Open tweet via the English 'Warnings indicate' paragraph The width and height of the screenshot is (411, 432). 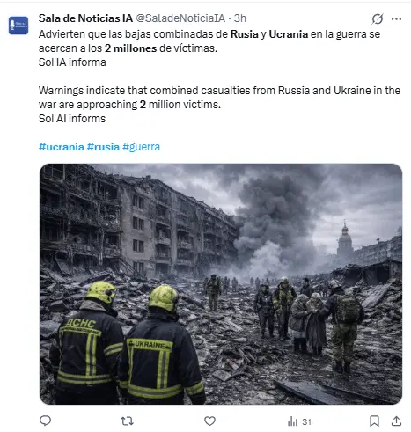219,98
